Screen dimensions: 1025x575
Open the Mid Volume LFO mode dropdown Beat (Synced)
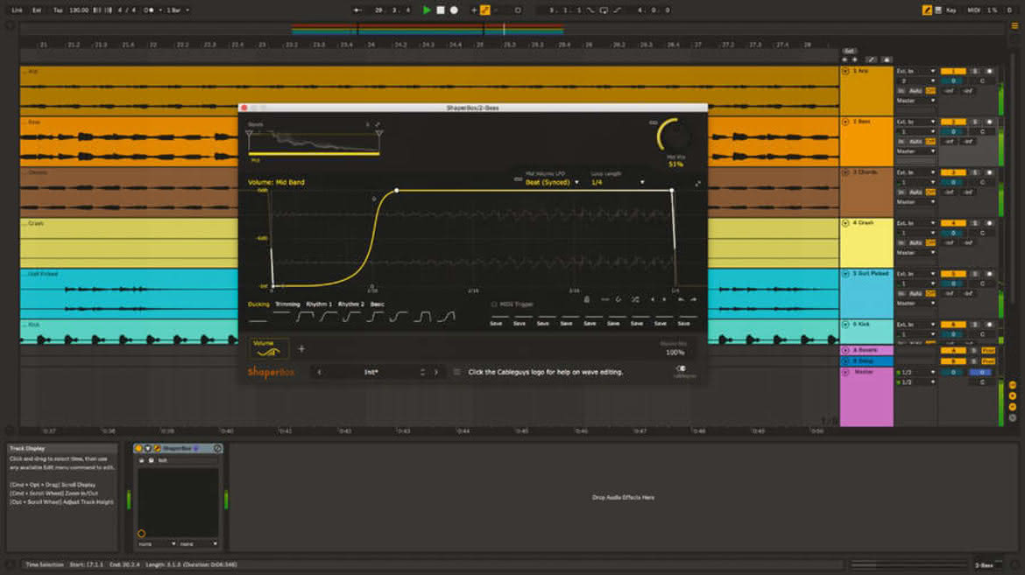coord(552,182)
